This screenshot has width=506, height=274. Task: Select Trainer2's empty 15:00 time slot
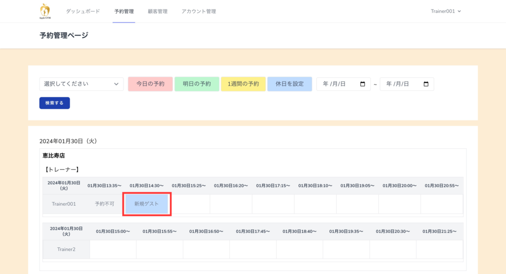click(113, 249)
